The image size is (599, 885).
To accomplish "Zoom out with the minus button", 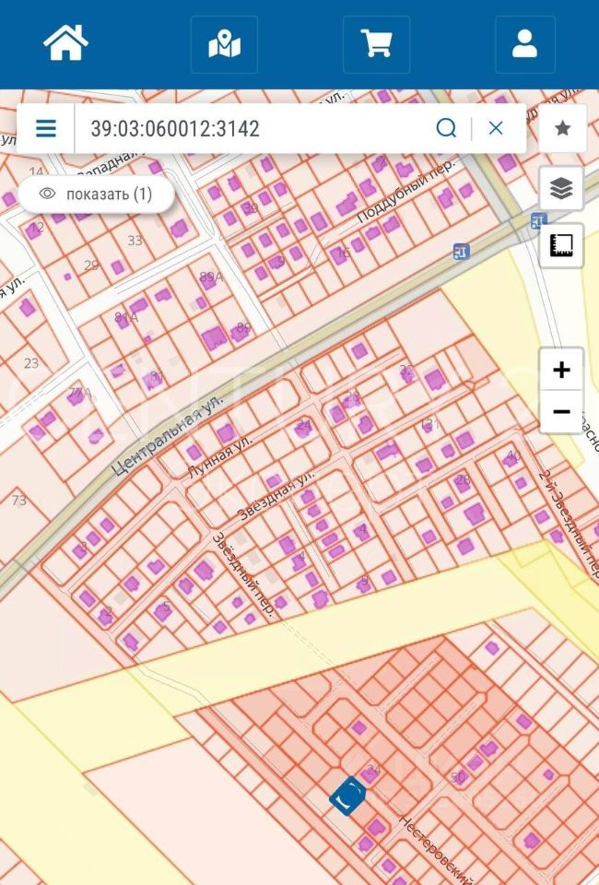I will pyautogui.click(x=561, y=412).
